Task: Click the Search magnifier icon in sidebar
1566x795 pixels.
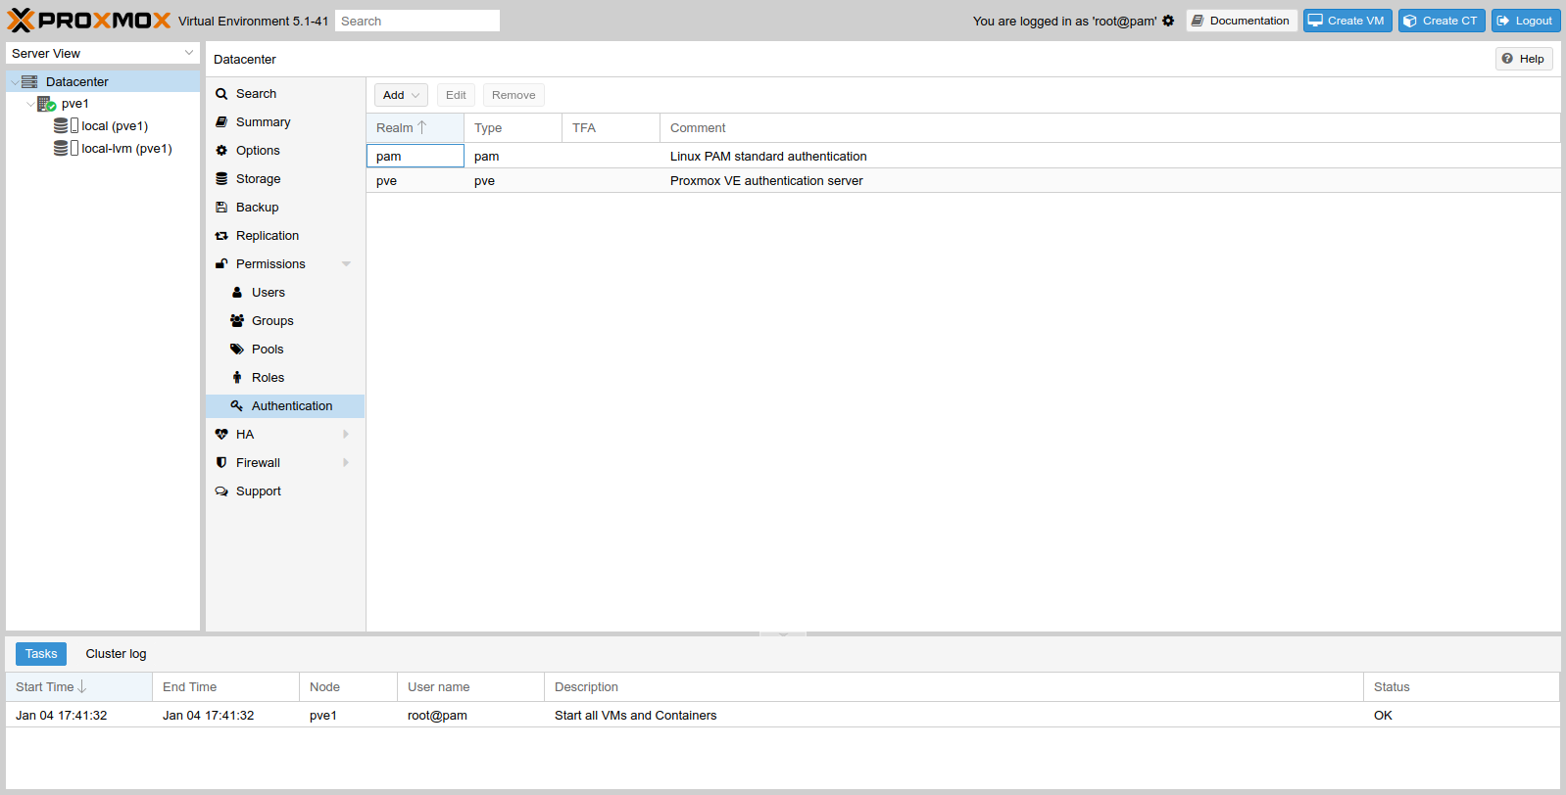Action: [221, 94]
